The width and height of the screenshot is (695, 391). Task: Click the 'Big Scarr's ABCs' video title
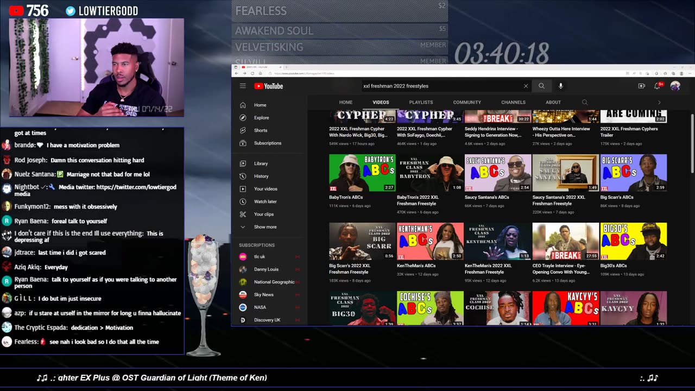tap(617, 197)
